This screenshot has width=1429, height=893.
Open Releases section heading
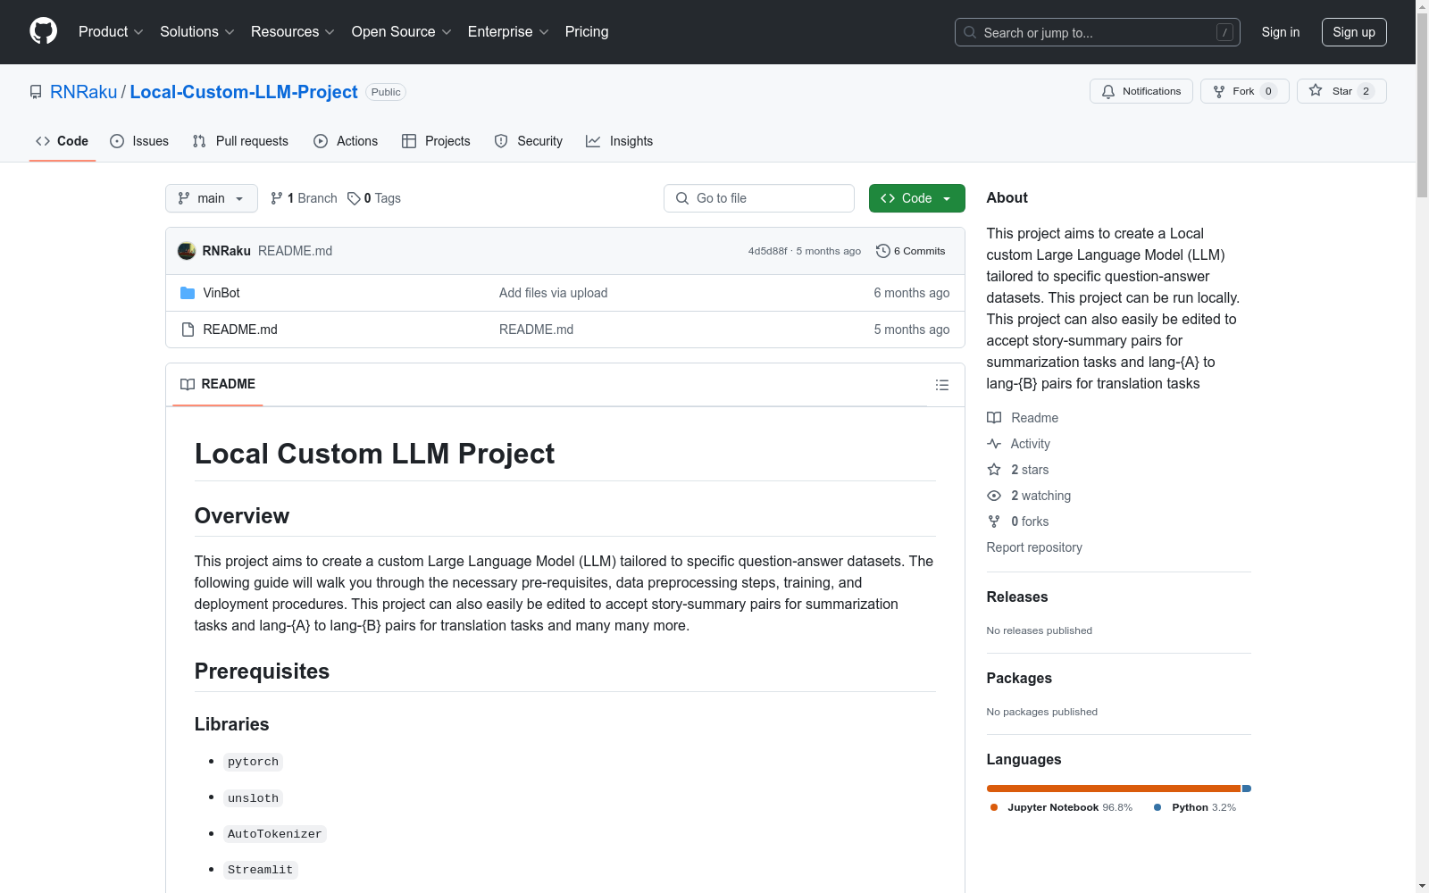click(1017, 597)
